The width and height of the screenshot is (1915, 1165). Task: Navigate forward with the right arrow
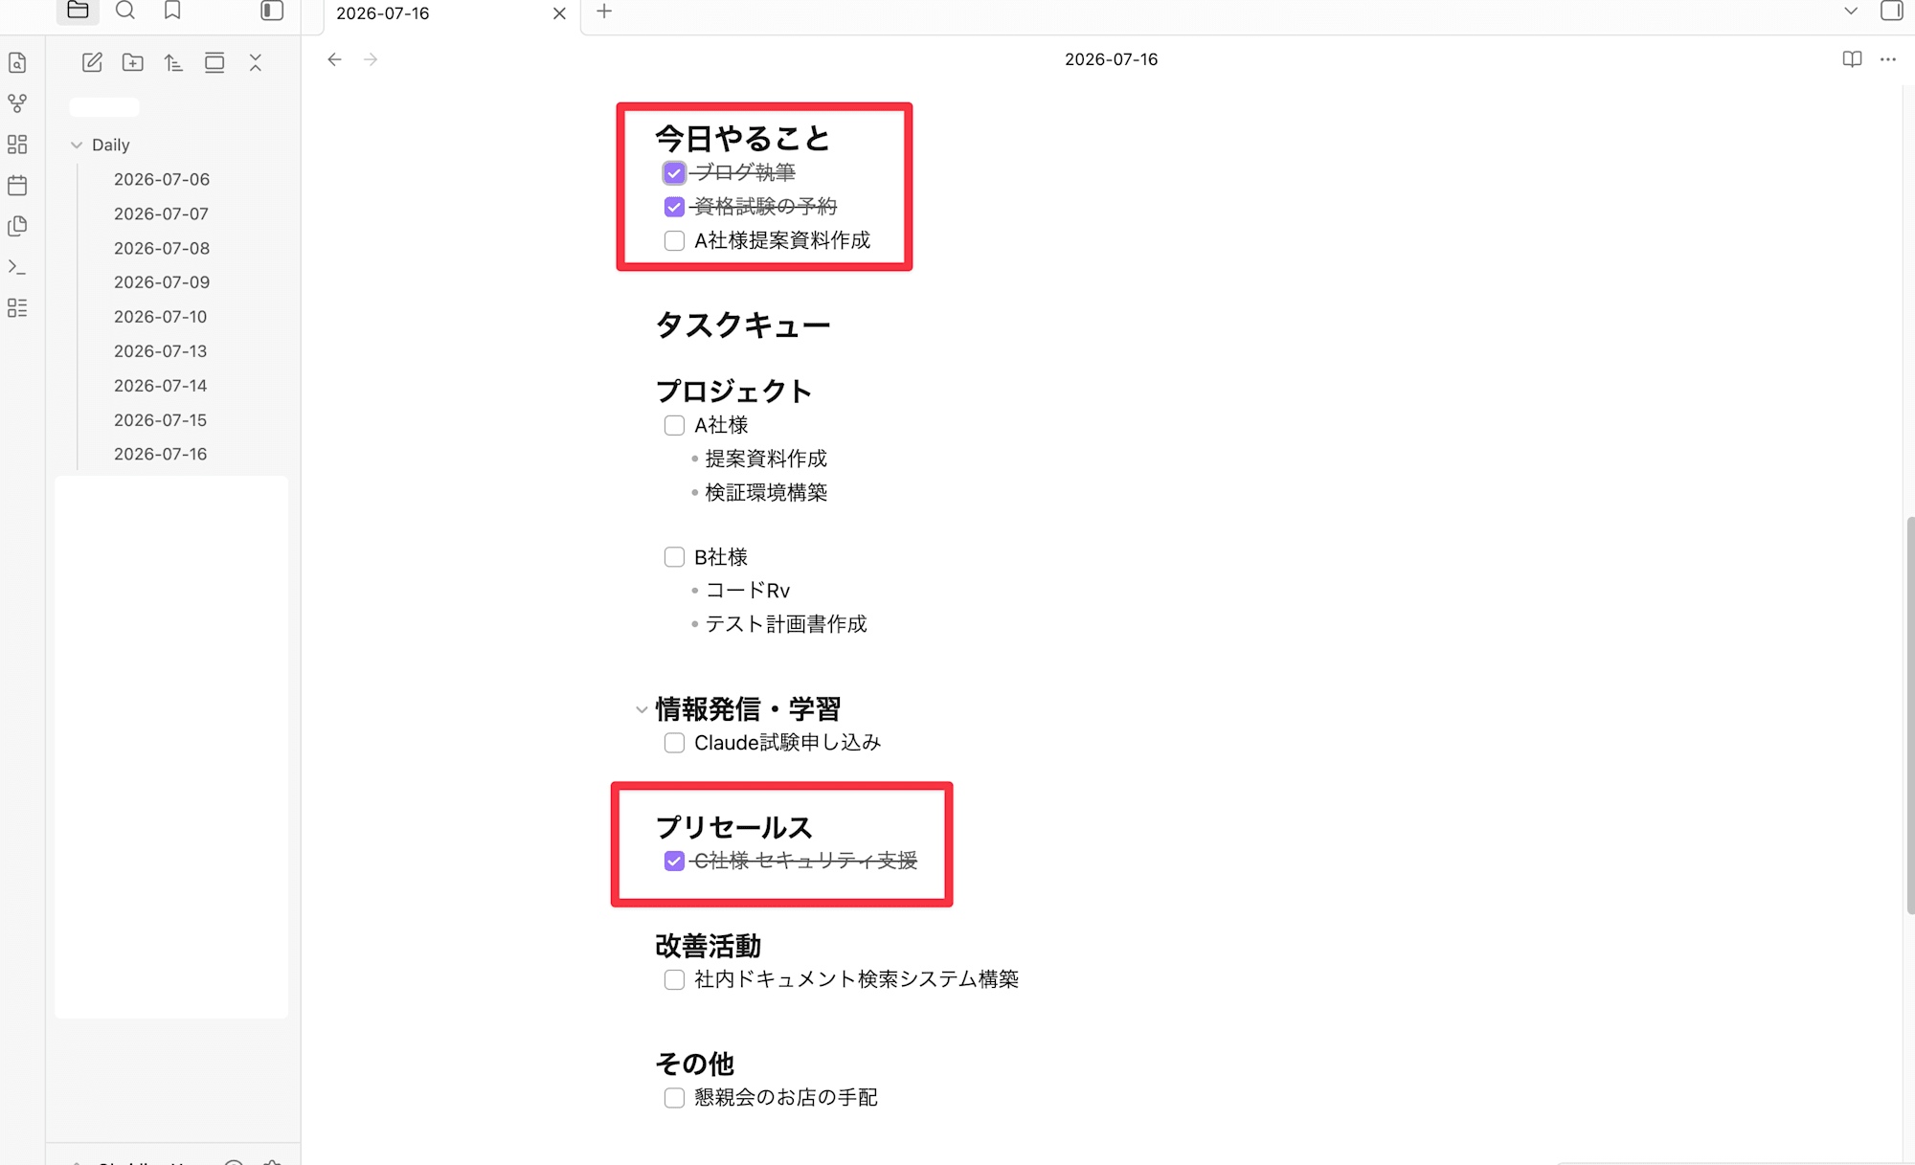371,59
